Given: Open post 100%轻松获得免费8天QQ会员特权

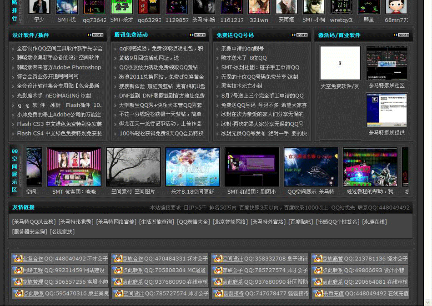Looking at the screenshot, I should (x=161, y=133).
